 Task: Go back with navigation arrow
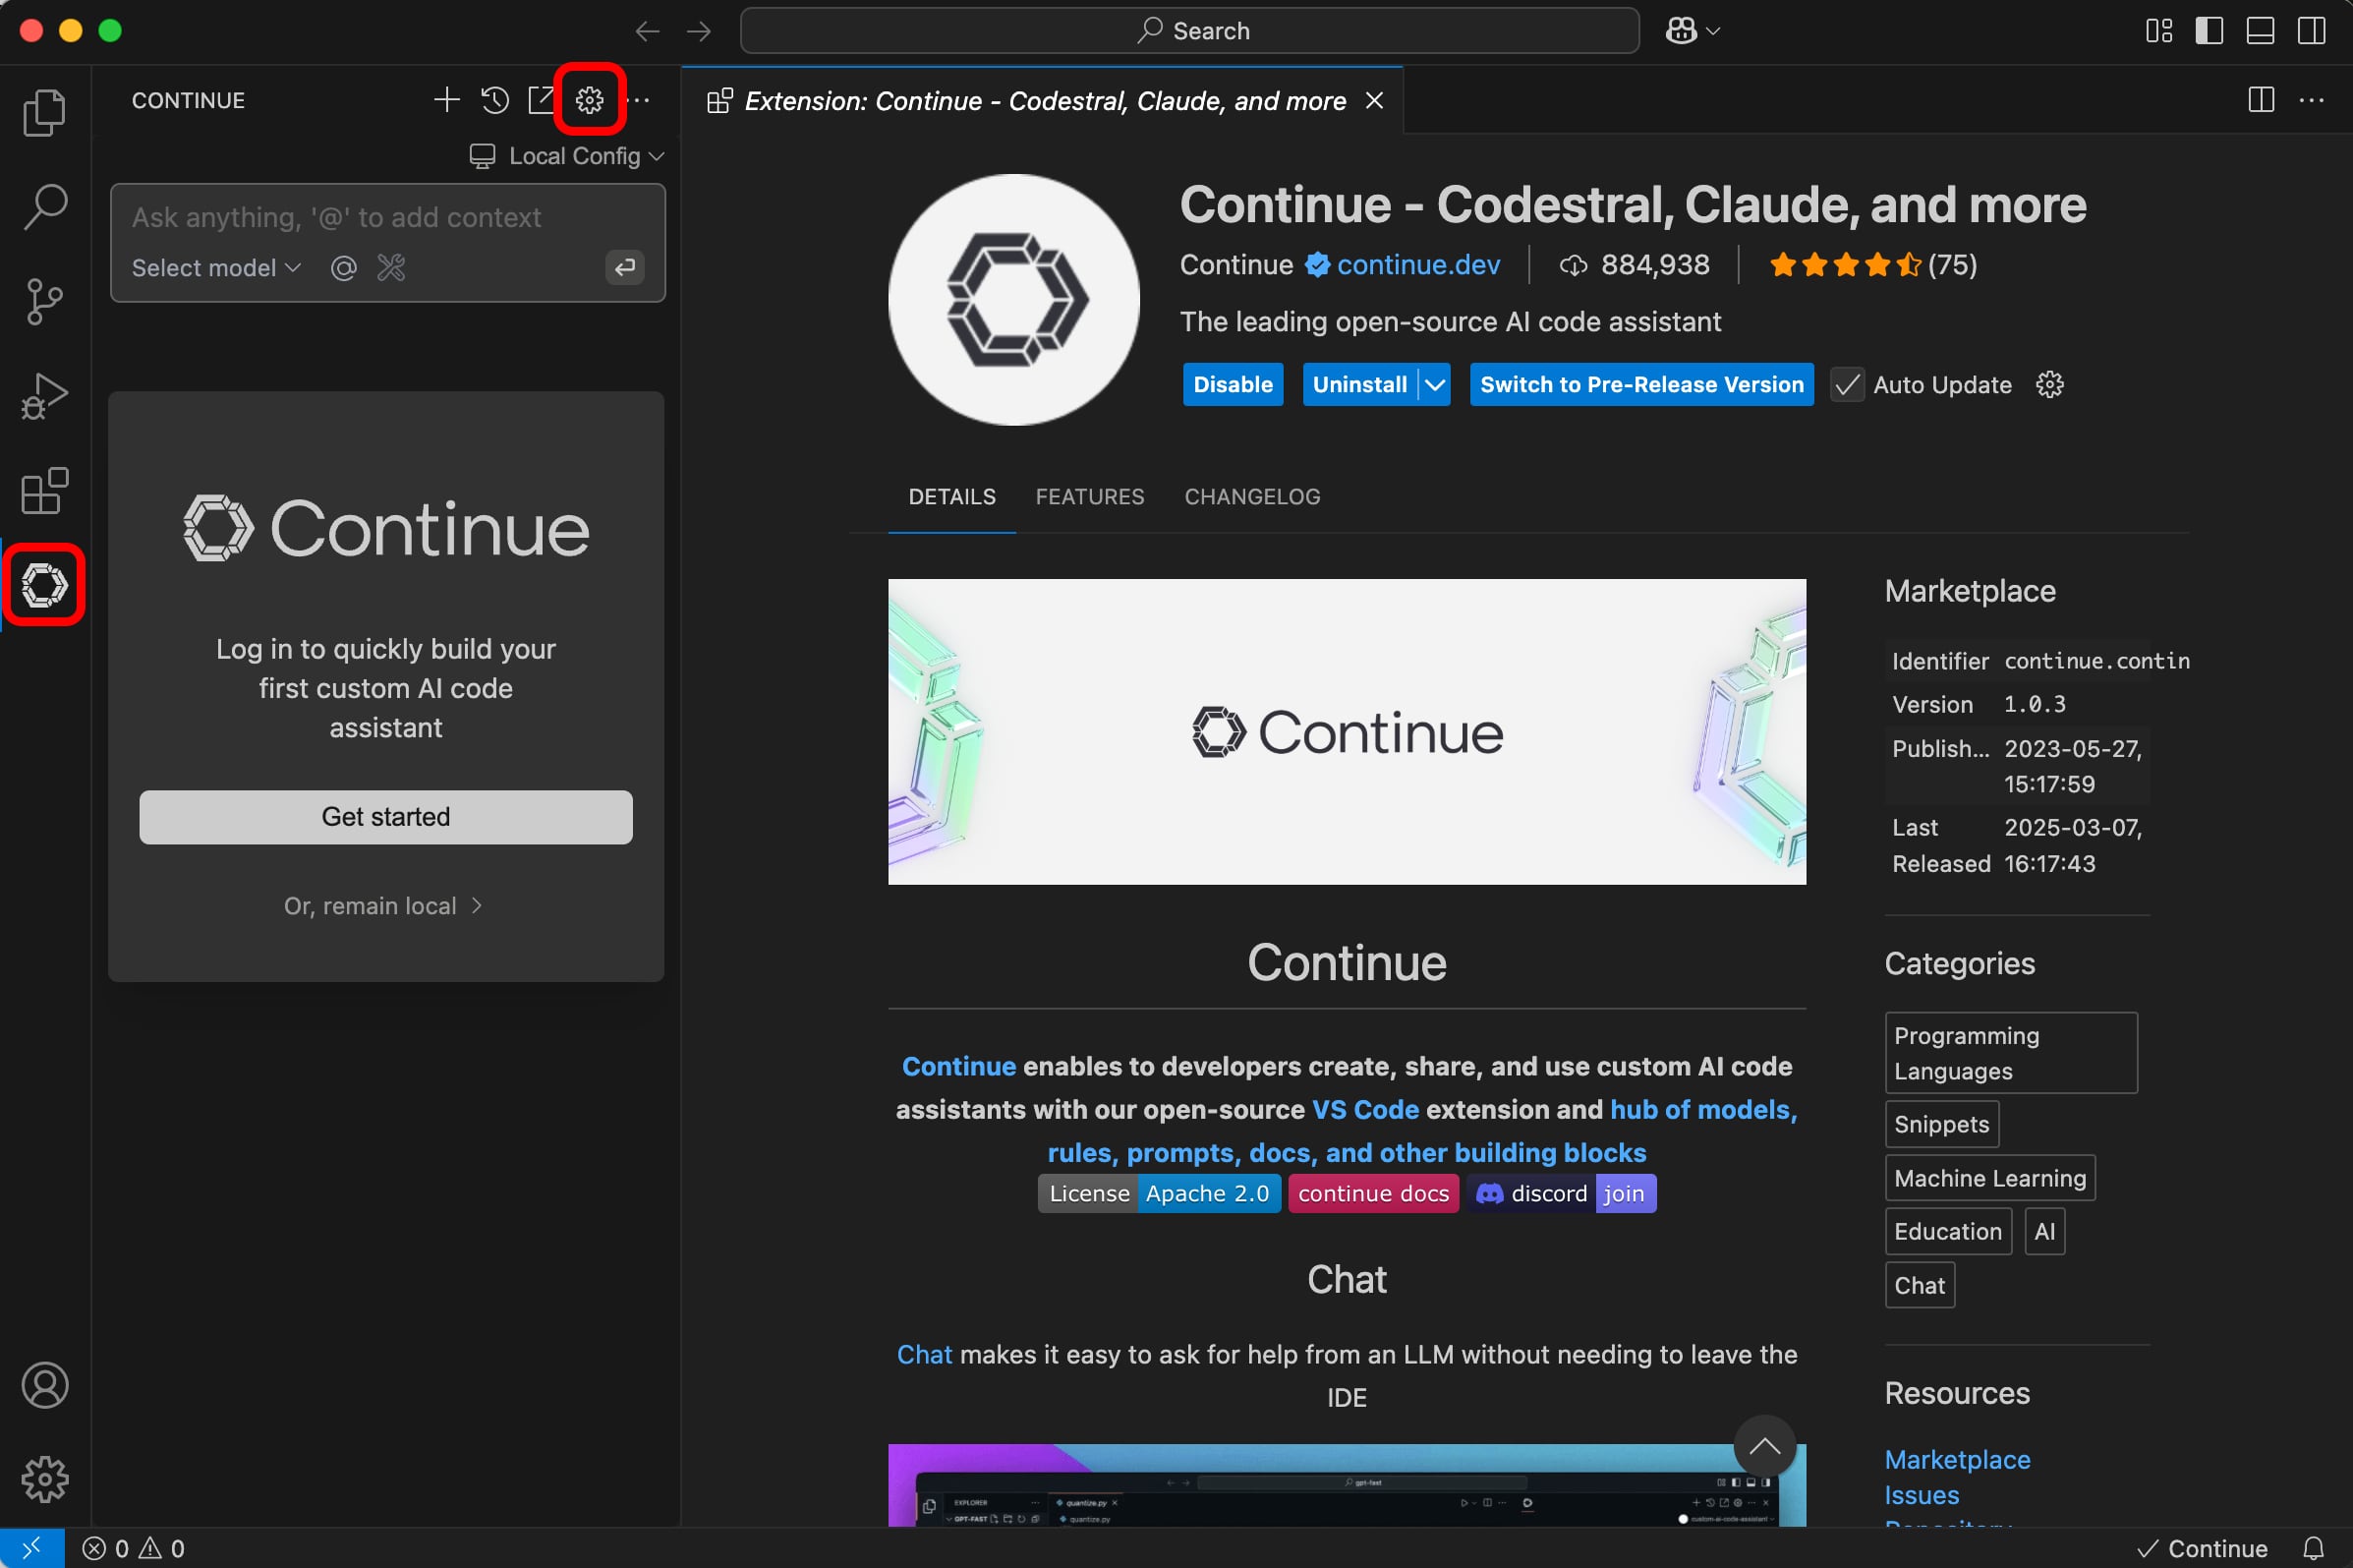pyautogui.click(x=648, y=31)
